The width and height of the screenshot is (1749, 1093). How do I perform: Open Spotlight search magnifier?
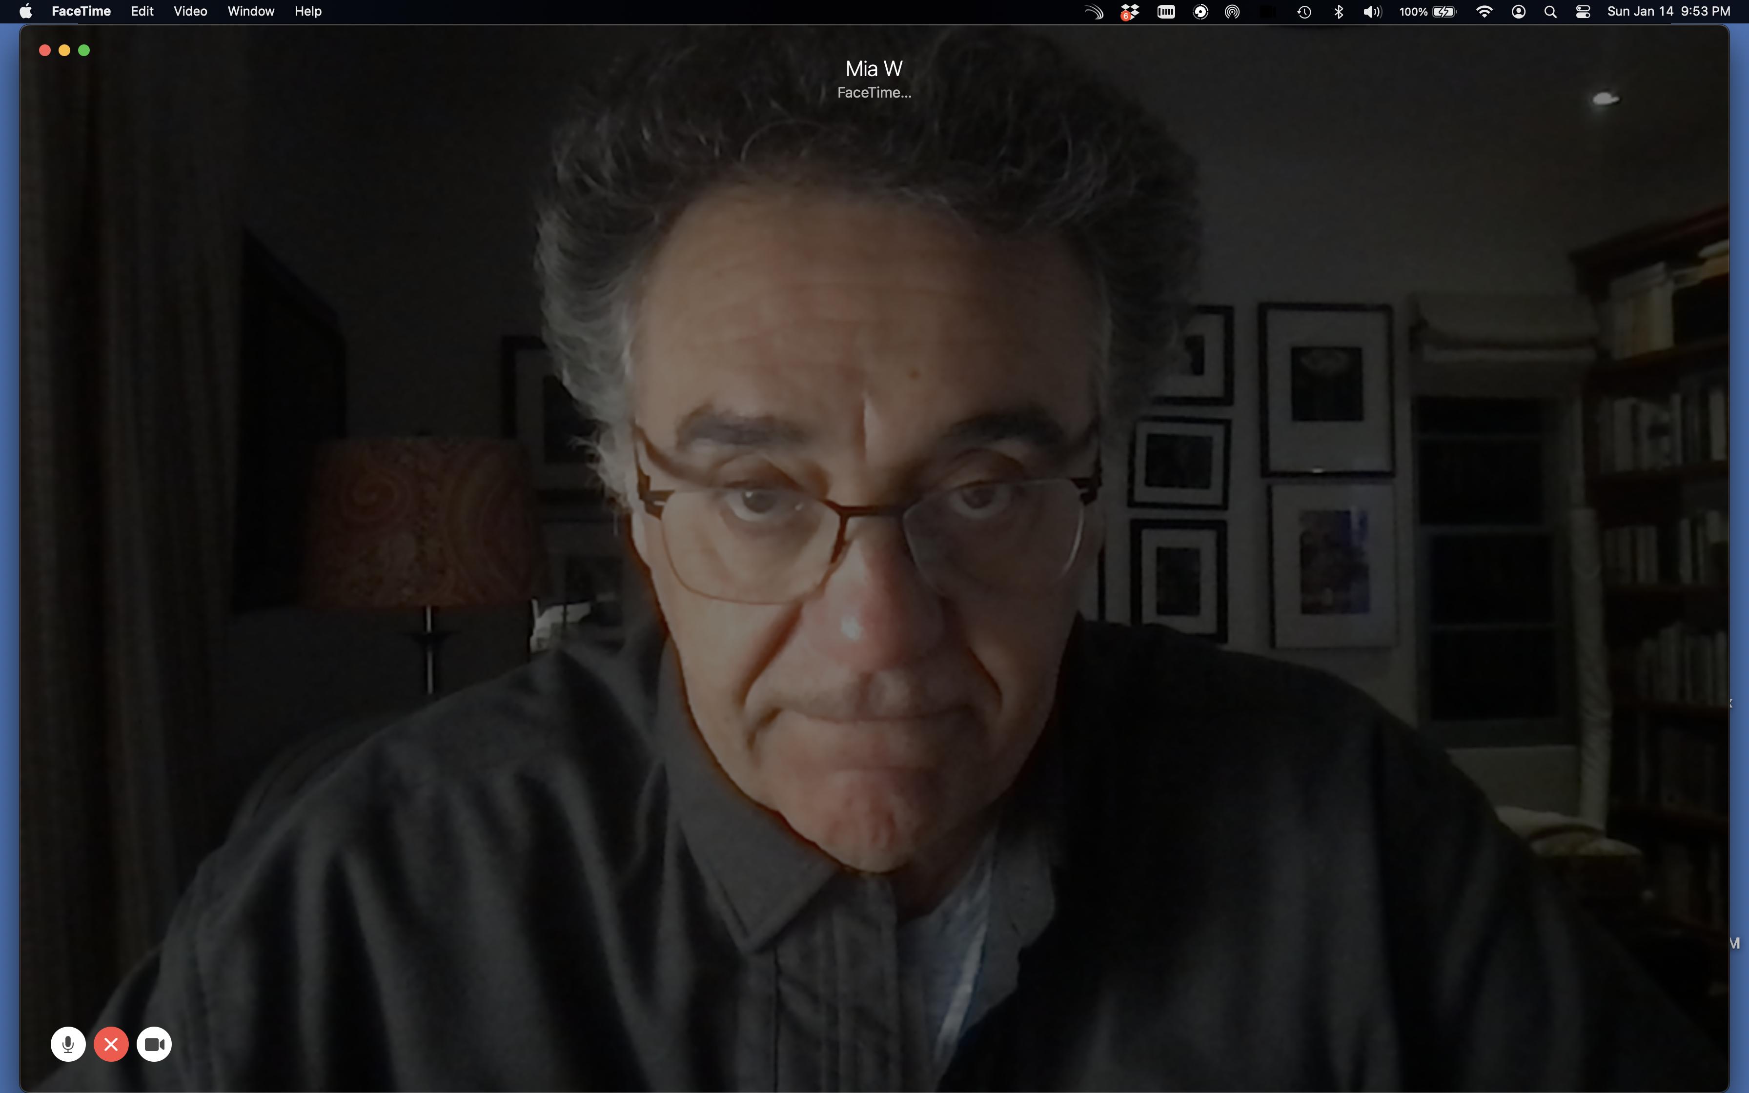(1550, 12)
